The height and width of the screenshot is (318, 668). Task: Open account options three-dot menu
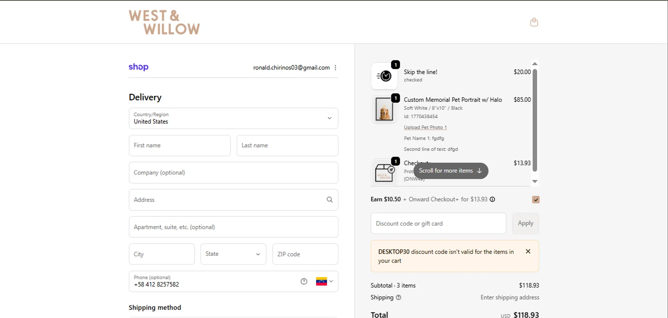tap(335, 68)
